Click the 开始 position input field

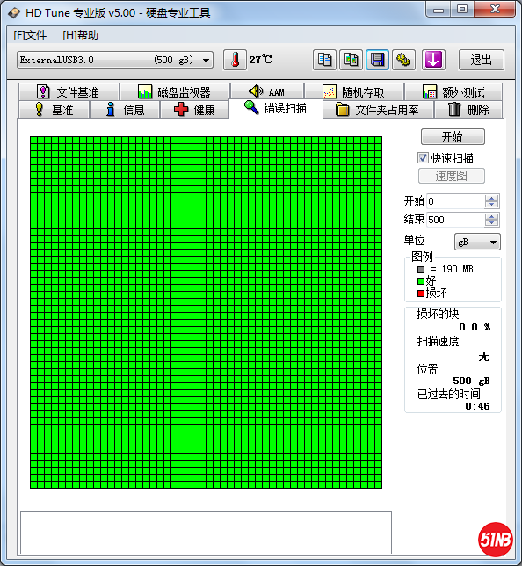[x=455, y=201]
